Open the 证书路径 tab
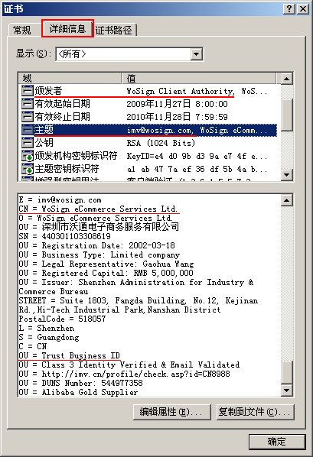This screenshot has height=457, width=313. pos(114,30)
